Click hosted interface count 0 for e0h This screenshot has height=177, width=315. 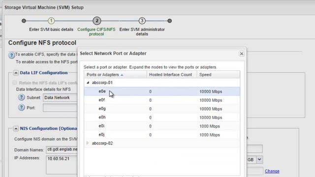tap(150, 118)
